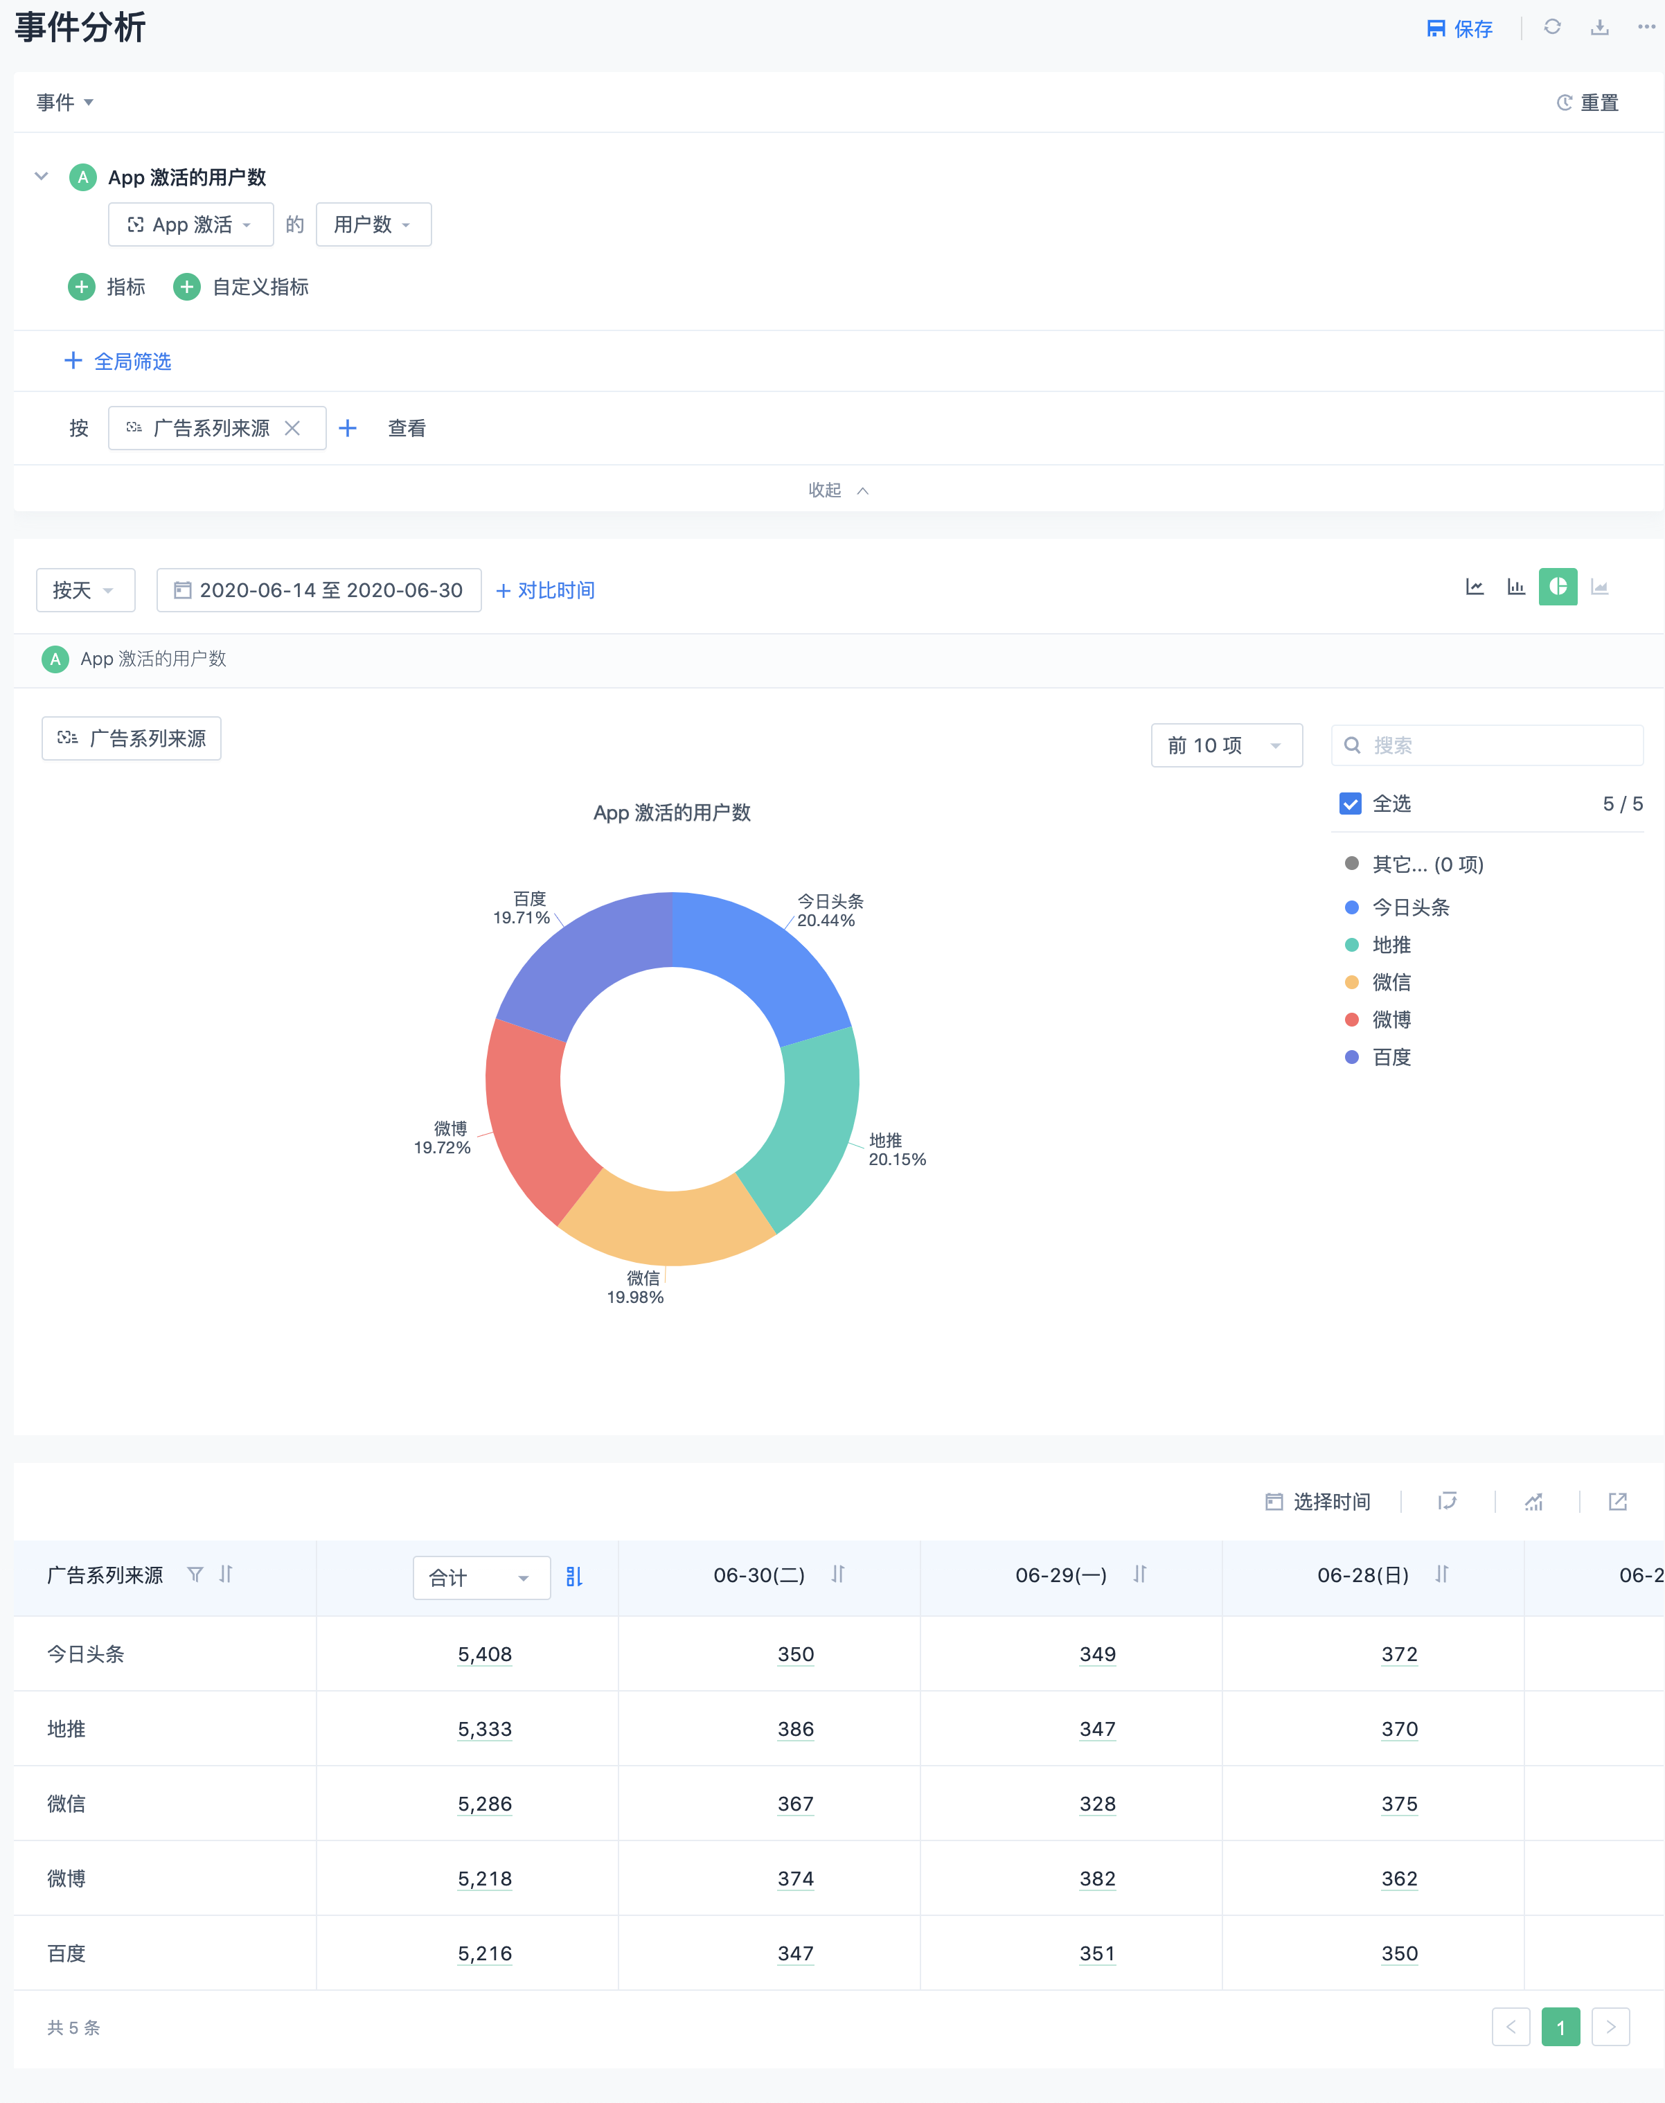The height and width of the screenshot is (2103, 1665).
Task: Click the refresh icon in header
Action: 1552,27
